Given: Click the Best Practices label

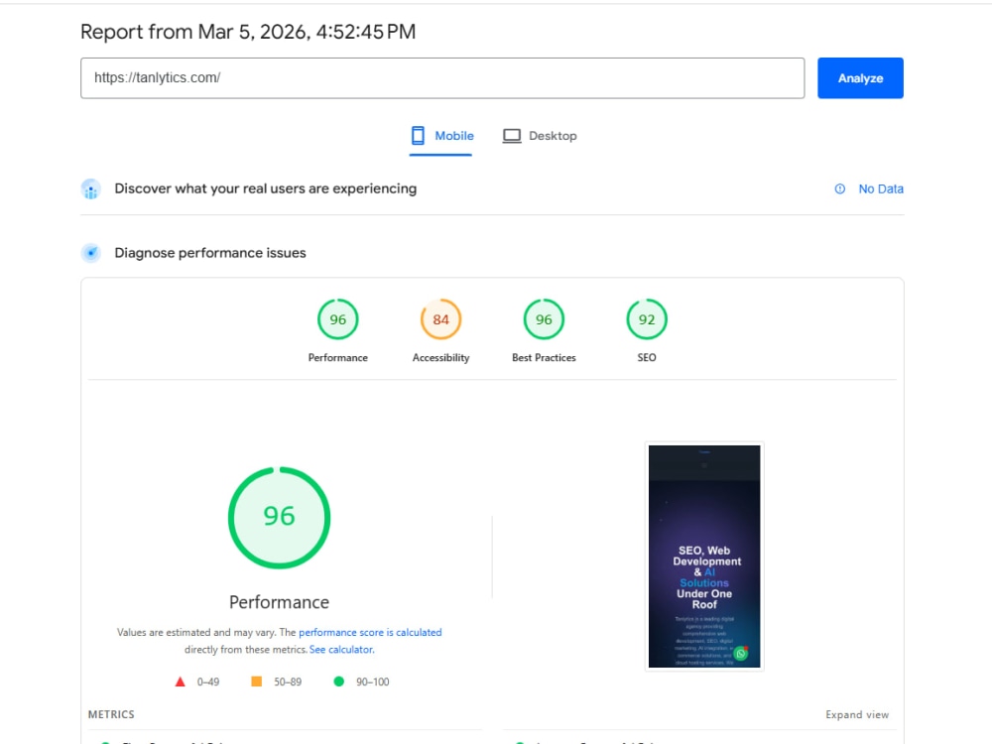Looking at the screenshot, I should coord(544,357).
